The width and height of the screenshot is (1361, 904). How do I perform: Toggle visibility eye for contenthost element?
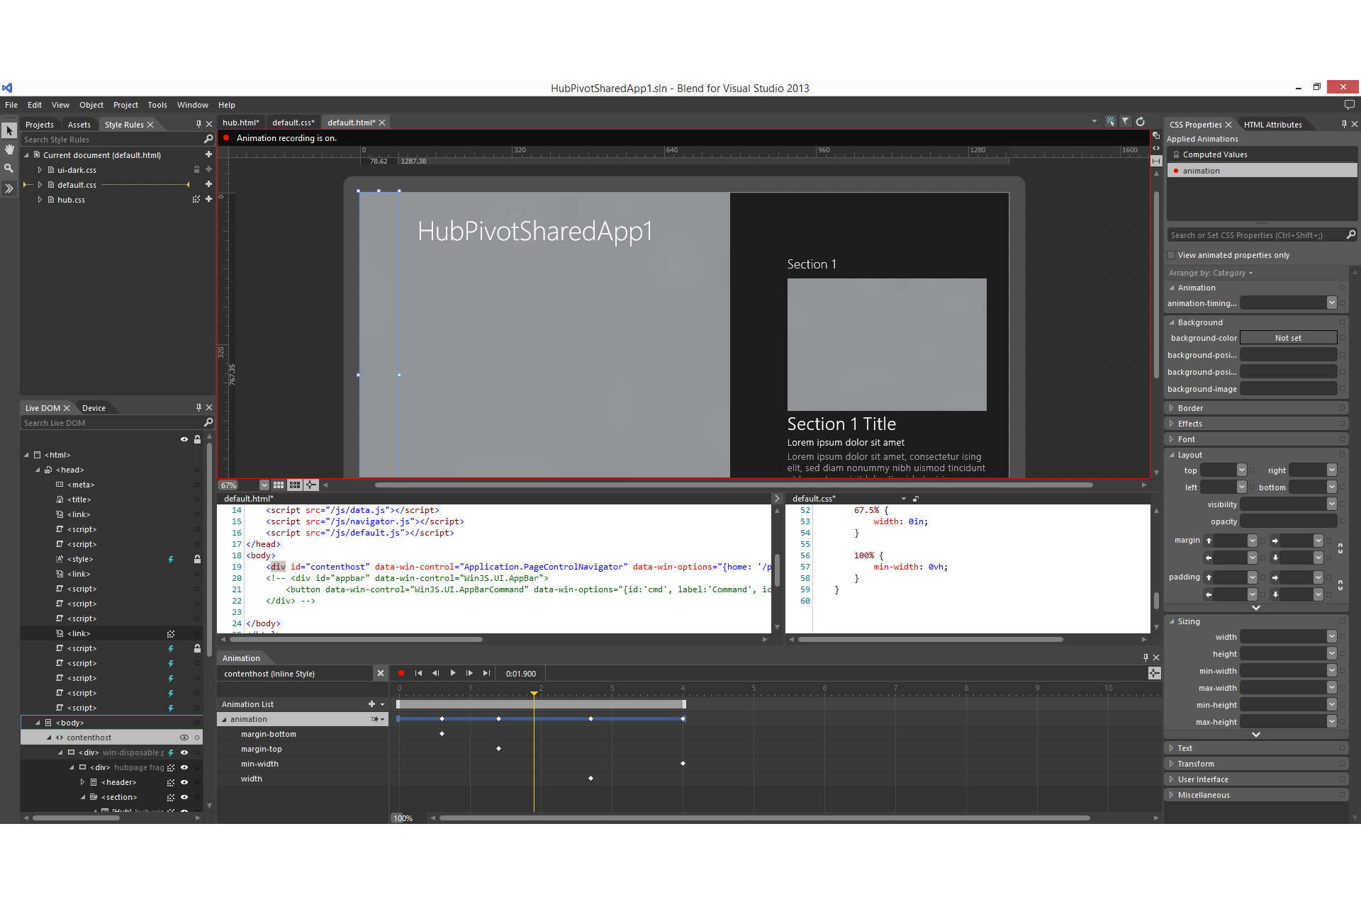tap(184, 738)
